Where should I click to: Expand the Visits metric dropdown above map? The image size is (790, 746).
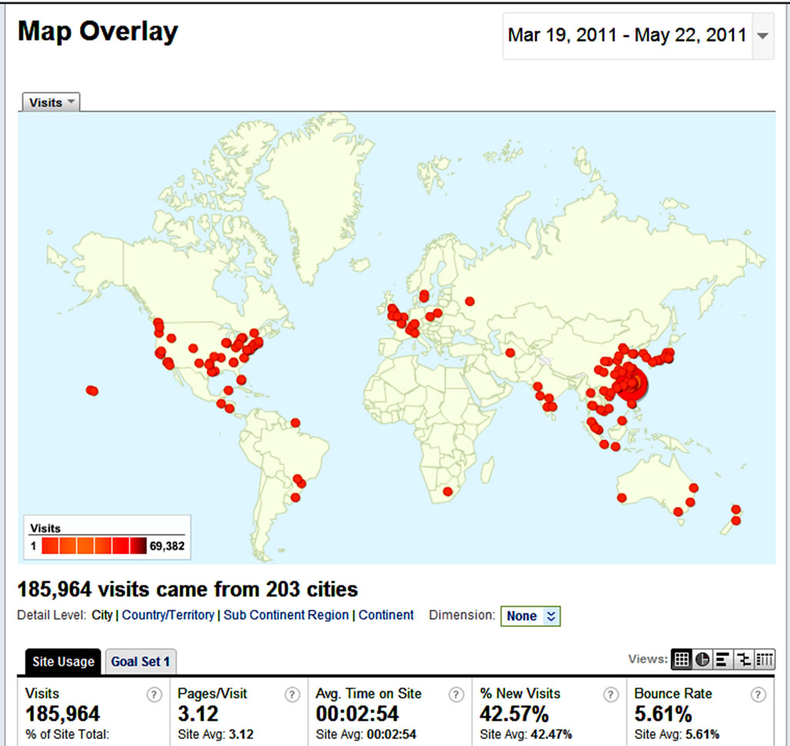pyautogui.click(x=51, y=102)
